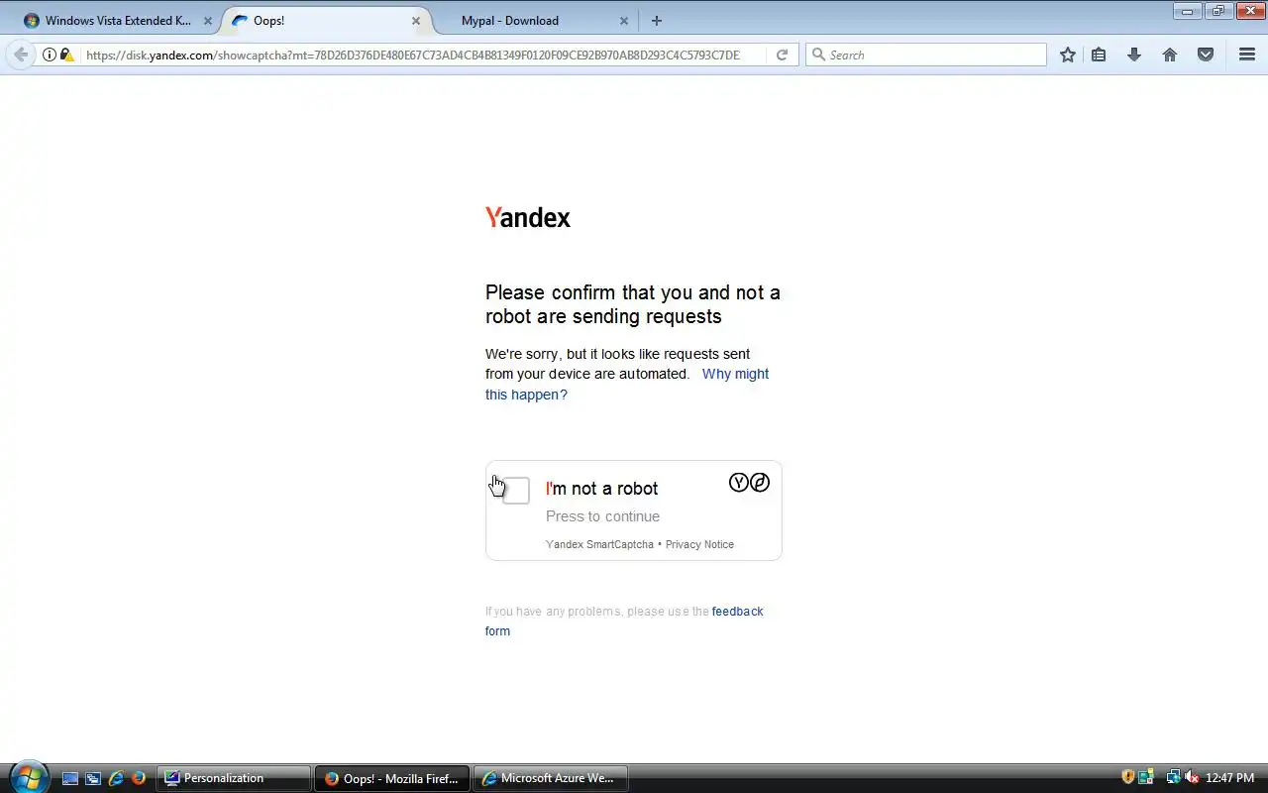Open the hamburger main menu
This screenshot has width=1268, height=793.
[1247, 55]
